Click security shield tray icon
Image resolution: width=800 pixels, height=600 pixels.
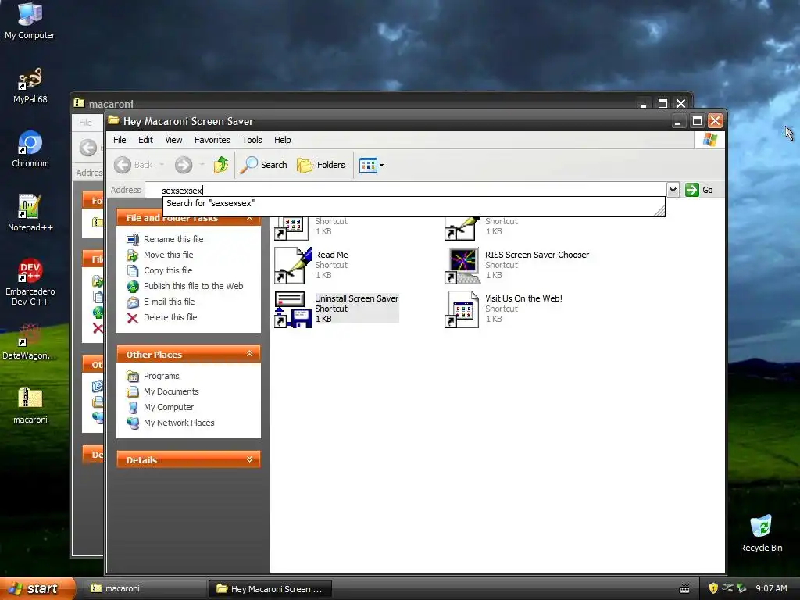[x=713, y=588]
